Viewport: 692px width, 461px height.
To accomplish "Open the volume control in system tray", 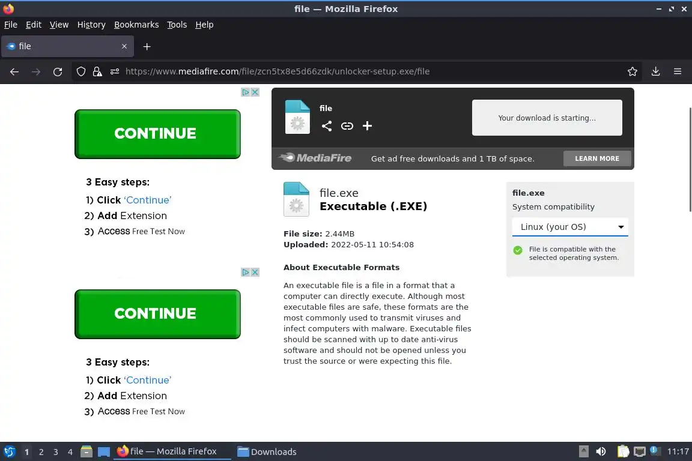I will point(601,451).
